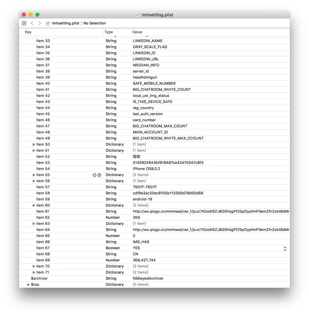
Task: Add a row with Item 55 plus button
Action: pos(95,175)
